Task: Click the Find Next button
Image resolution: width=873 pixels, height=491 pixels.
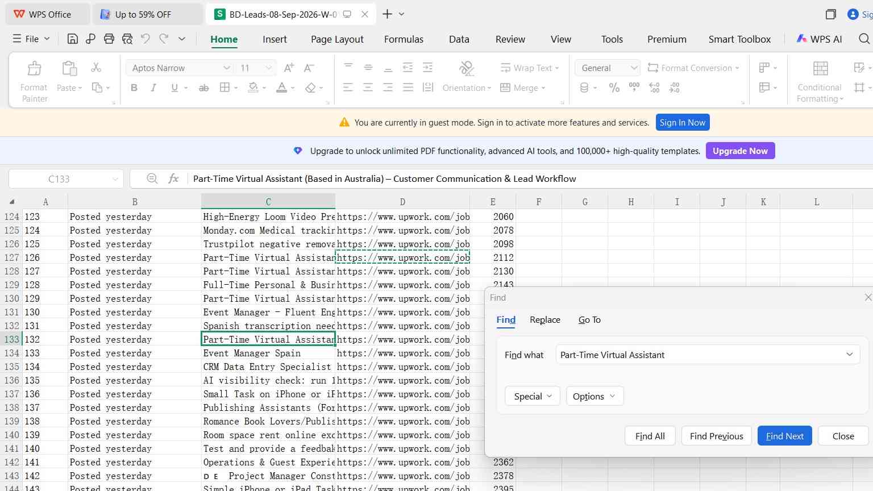Action: (x=784, y=436)
